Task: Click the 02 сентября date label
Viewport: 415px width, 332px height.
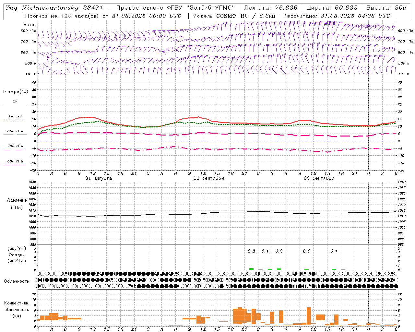Action: coord(319,178)
